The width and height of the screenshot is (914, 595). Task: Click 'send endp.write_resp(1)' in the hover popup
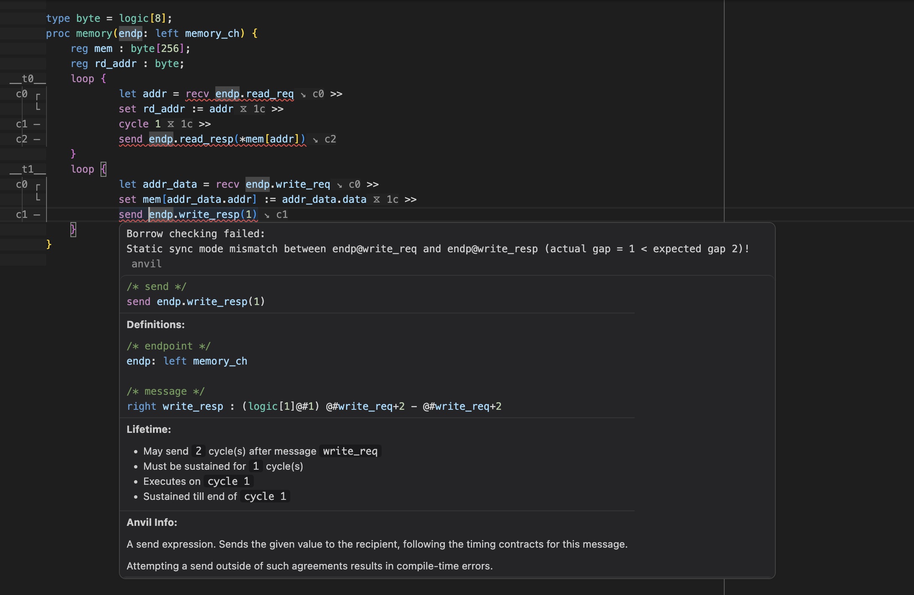point(196,302)
